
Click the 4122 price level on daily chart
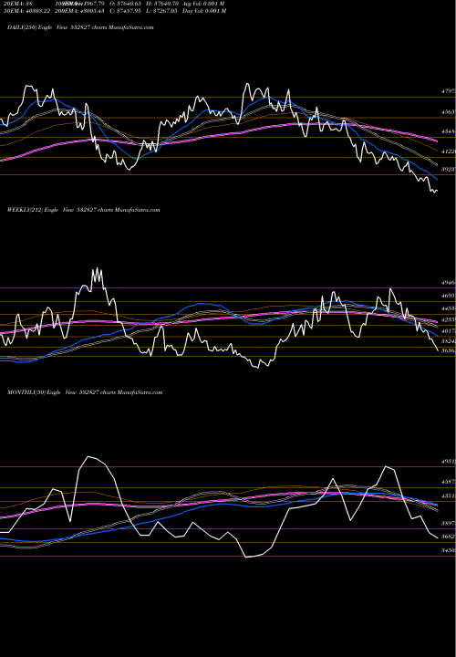coord(449,151)
